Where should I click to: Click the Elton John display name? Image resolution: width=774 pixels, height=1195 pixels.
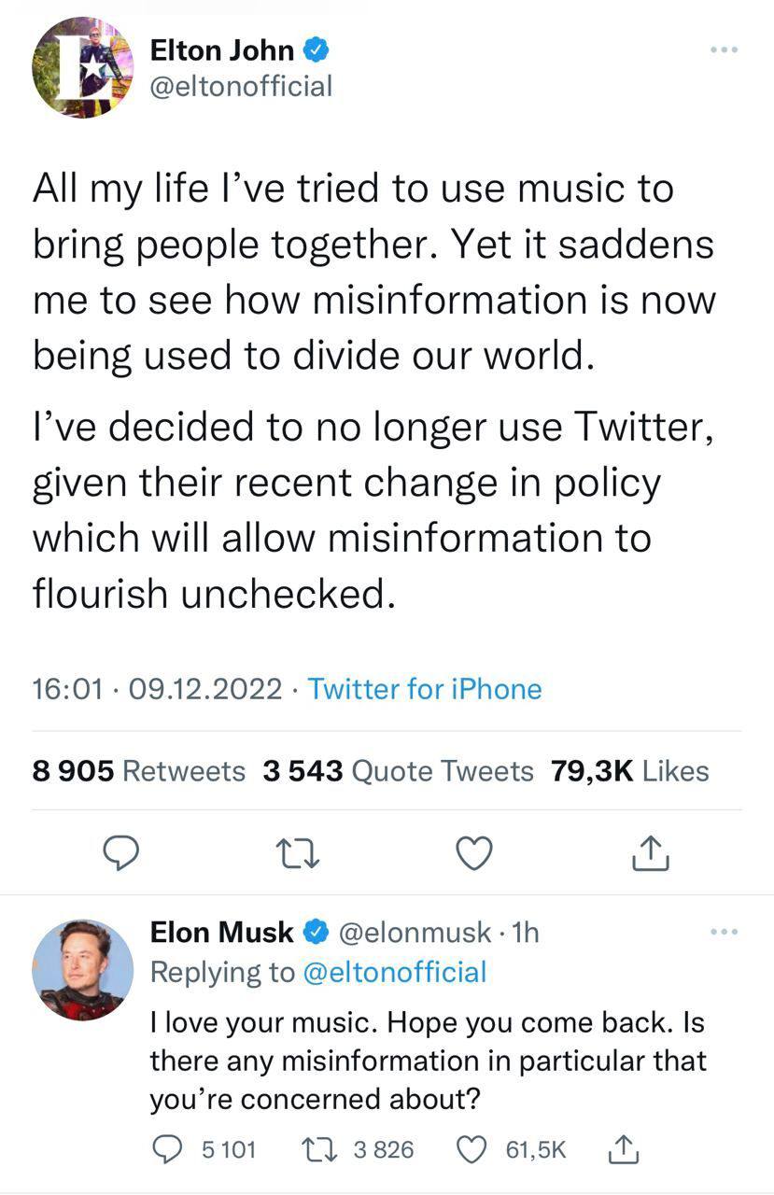click(222, 49)
